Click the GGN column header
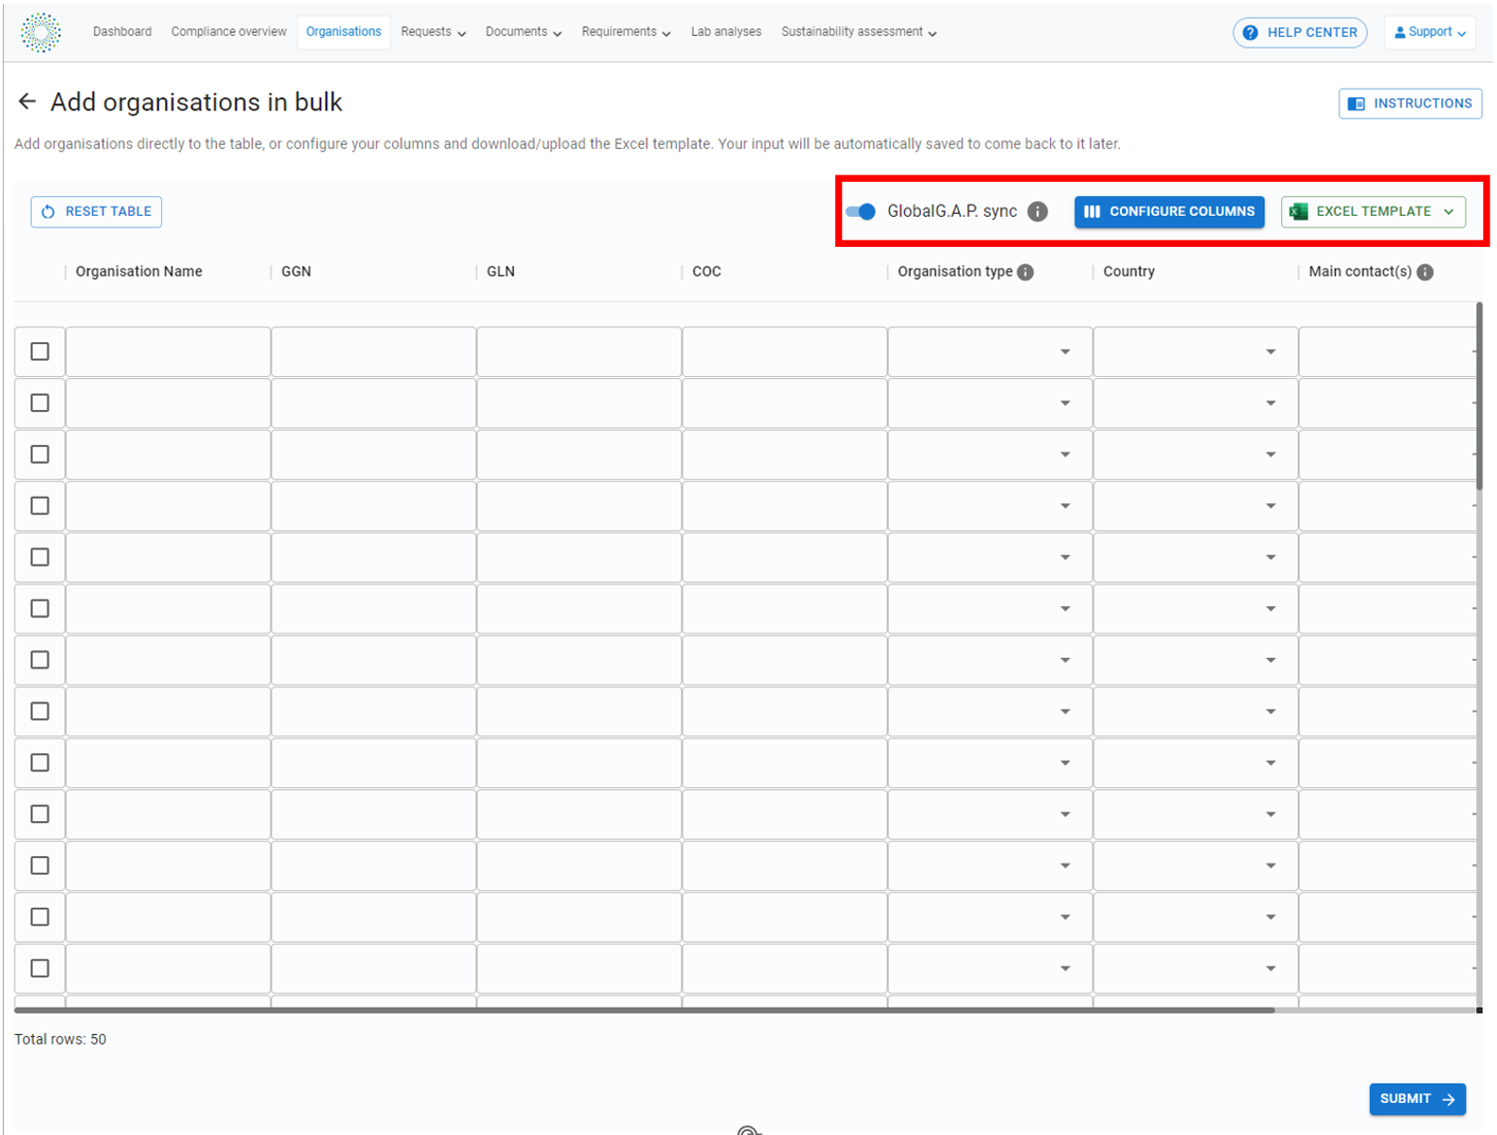 point(296,271)
